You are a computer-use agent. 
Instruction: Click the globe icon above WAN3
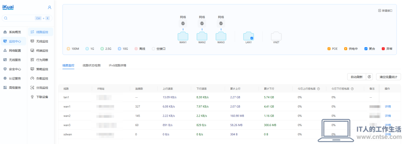pos(221,23)
